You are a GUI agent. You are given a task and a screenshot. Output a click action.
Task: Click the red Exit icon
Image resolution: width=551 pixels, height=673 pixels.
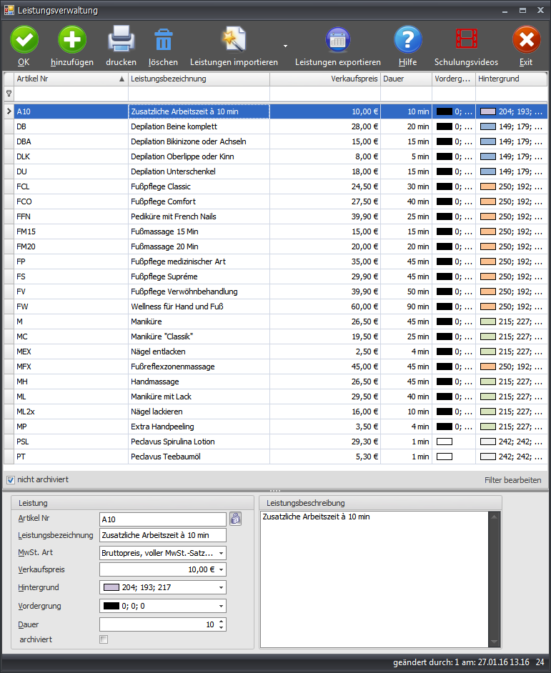point(526,39)
